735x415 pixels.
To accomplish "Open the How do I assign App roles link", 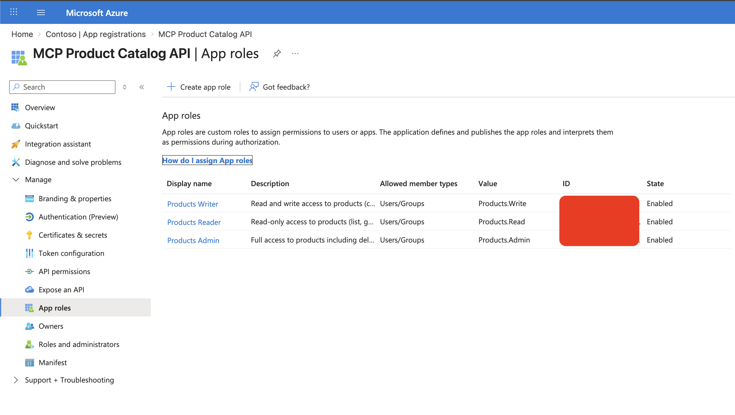I will point(207,160).
